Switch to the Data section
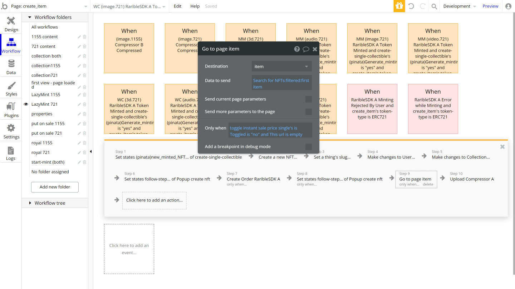 (11, 67)
